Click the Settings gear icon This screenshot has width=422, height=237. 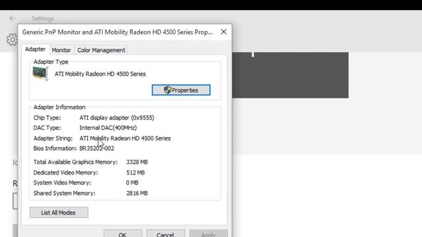[12, 39]
